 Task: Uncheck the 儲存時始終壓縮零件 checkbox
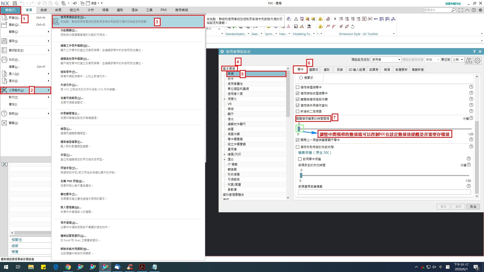[x=297, y=93]
